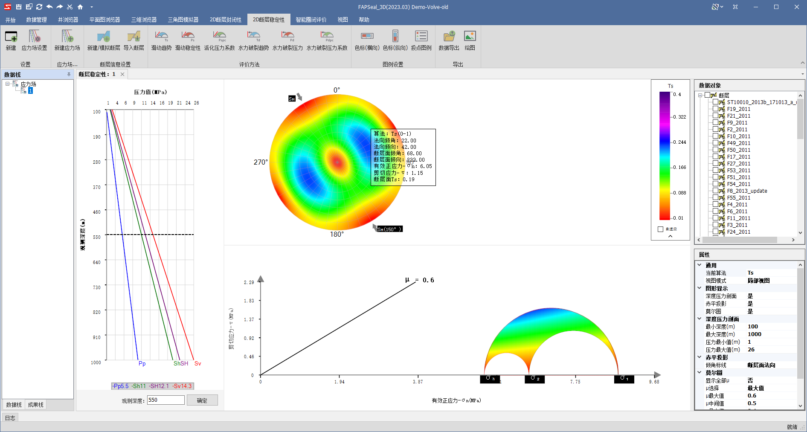Check the 断层 root checkbox
The width and height of the screenshot is (807, 432).
pos(707,95)
